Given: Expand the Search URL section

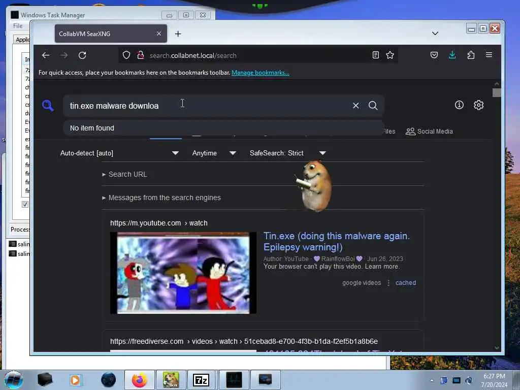Looking at the screenshot, I should click(x=124, y=175).
